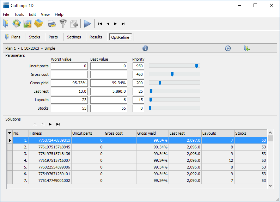The image size is (280, 202).
Task: Click the empty Gross cost worst value field
Action: click(69, 74)
